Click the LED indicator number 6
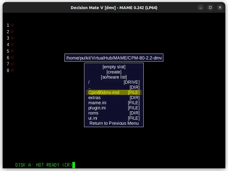The image size is (228, 171). (x=12, y=58)
